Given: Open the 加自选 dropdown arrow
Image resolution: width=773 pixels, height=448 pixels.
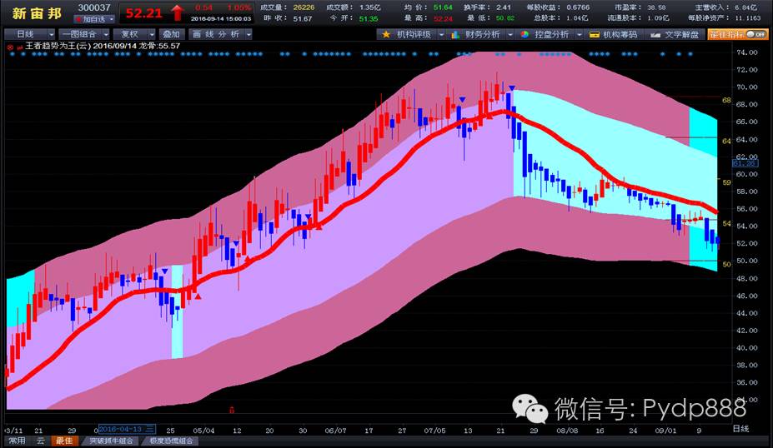Looking at the screenshot, I should (112, 19).
